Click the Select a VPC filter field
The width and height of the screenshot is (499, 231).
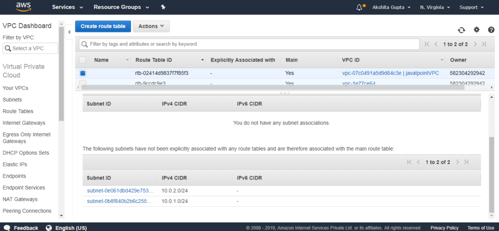click(x=31, y=48)
